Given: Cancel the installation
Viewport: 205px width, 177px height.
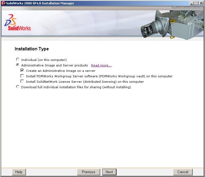Looking at the screenshot, I should coord(183,172).
